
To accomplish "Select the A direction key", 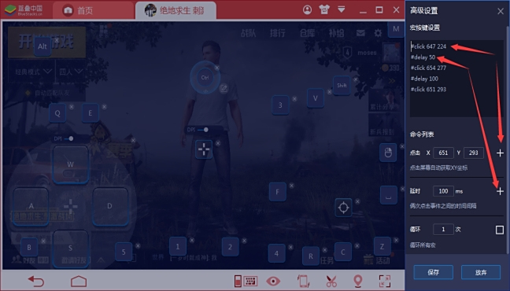I will click(x=31, y=206).
